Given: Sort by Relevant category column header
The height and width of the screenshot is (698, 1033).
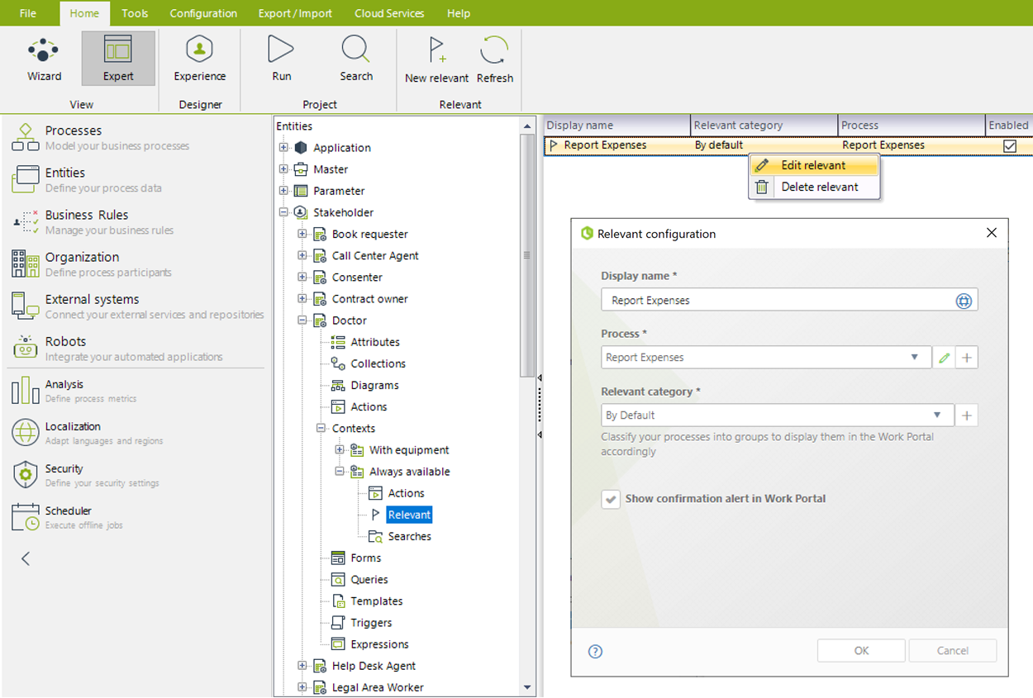Looking at the screenshot, I should [764, 125].
